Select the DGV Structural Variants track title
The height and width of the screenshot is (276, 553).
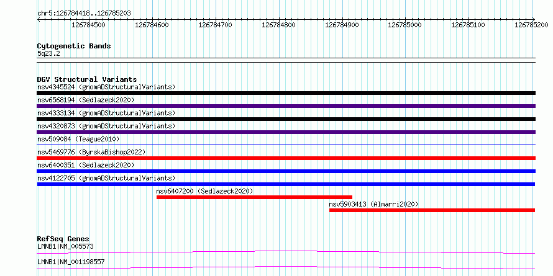click(x=87, y=79)
